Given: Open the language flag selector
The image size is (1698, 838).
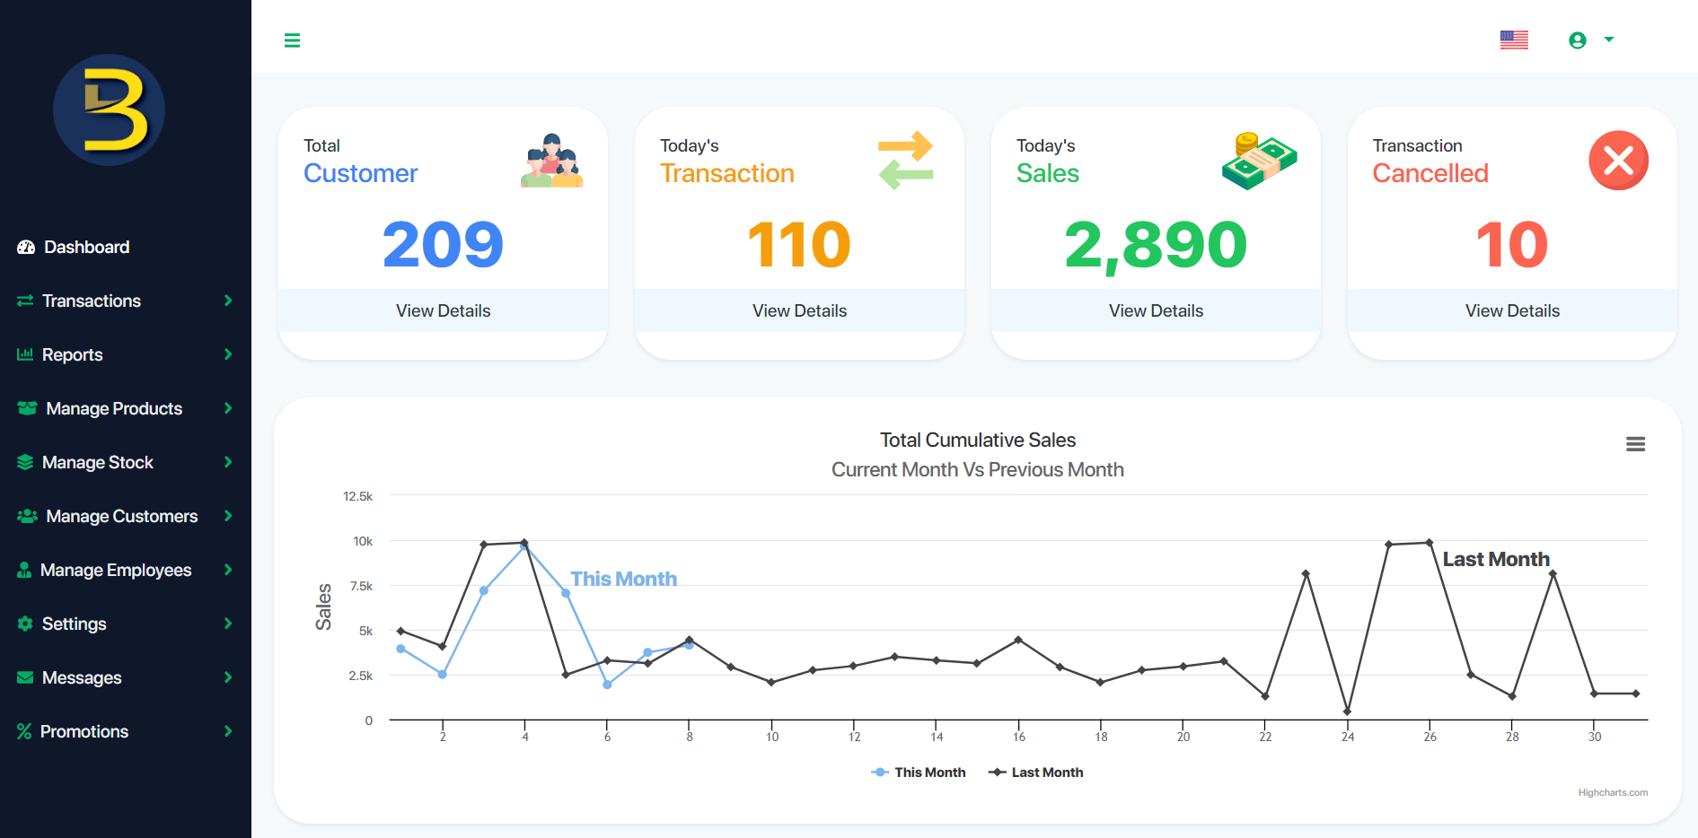Looking at the screenshot, I should tap(1514, 39).
